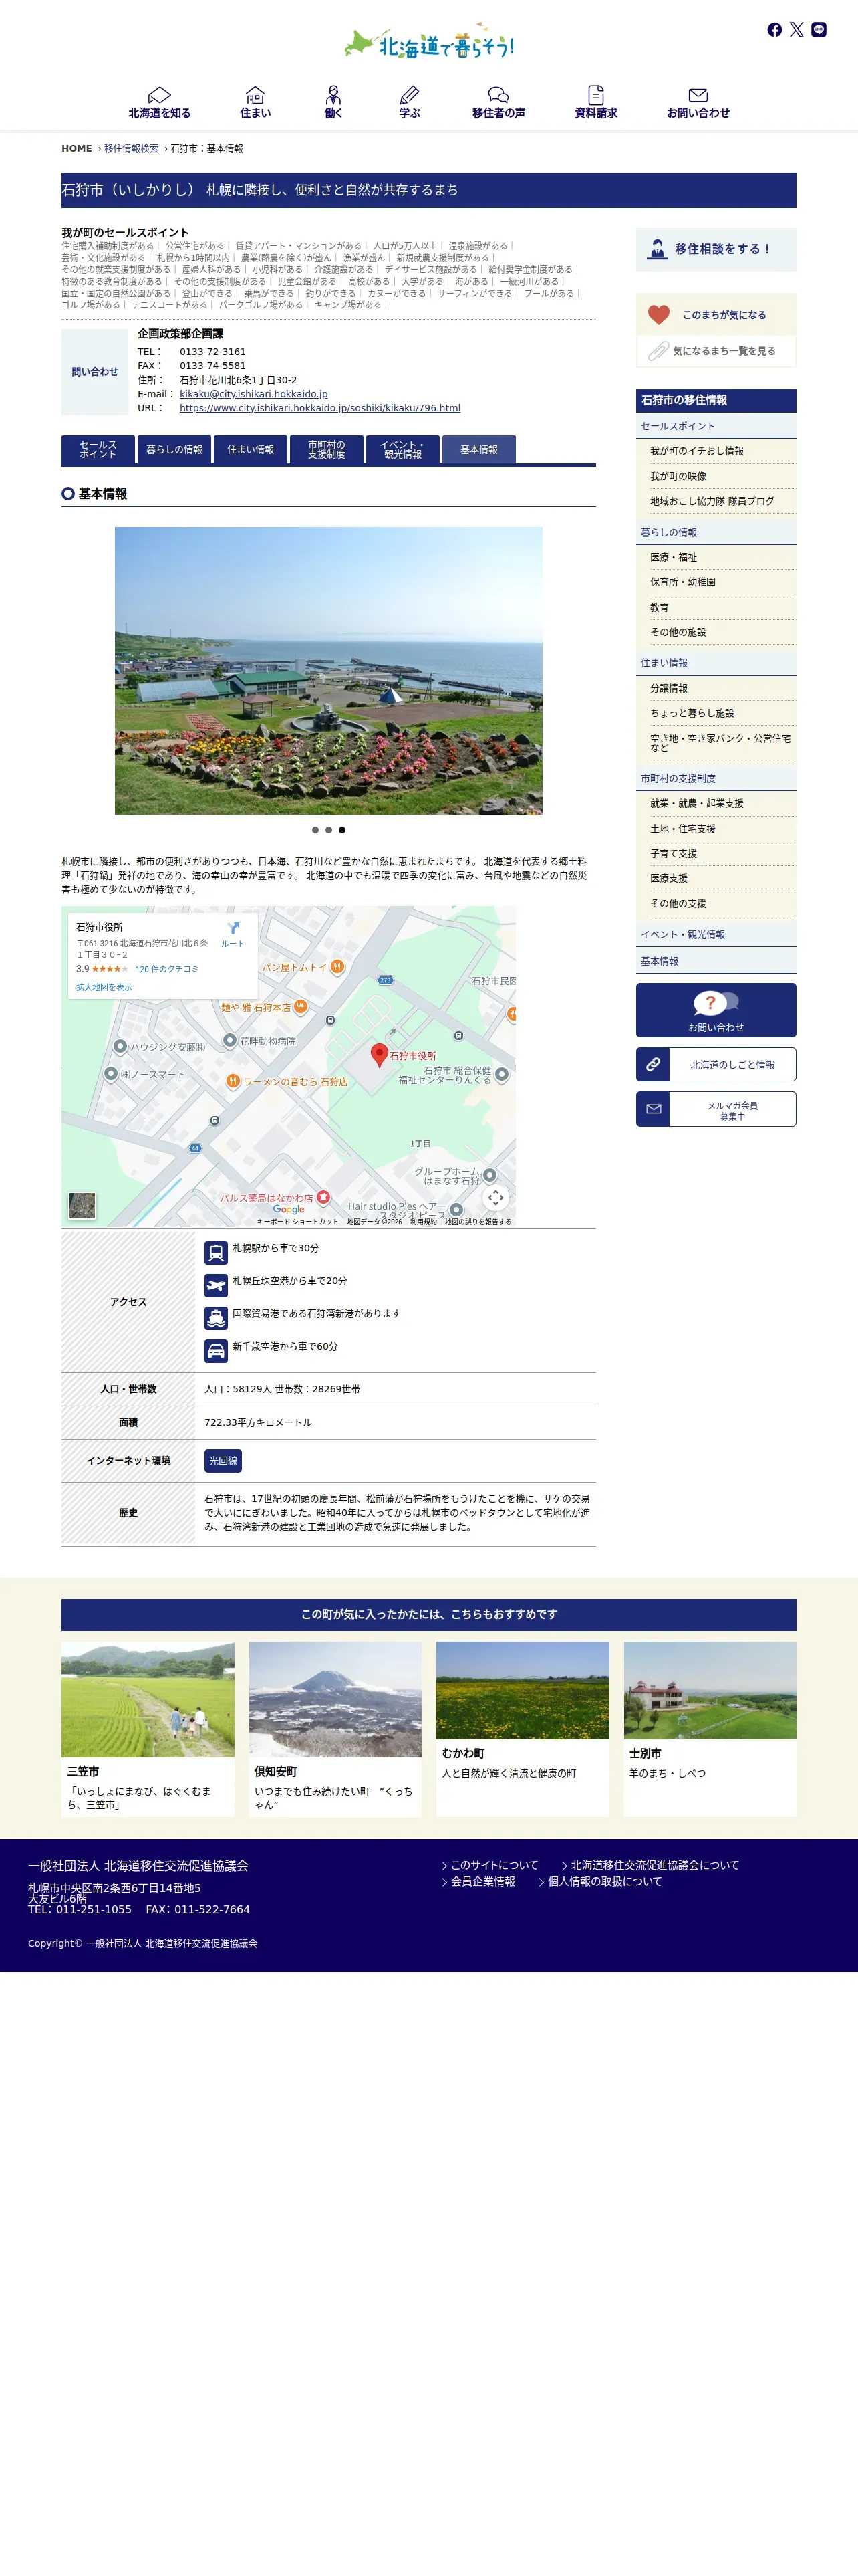Screen dimensions: 858x2576
Task: Open the city.ishikari.hokkaido.jp URL link
Action: point(319,408)
